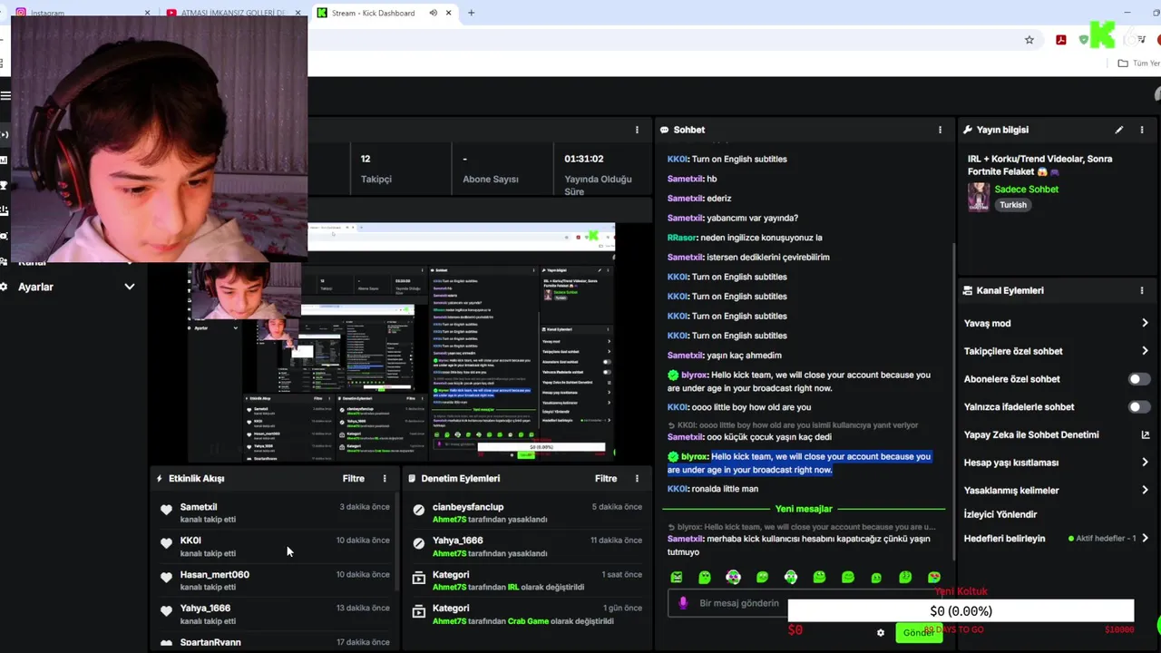
Task: Open Filtre in Etkinlik Akışı panel
Action: coord(354,478)
